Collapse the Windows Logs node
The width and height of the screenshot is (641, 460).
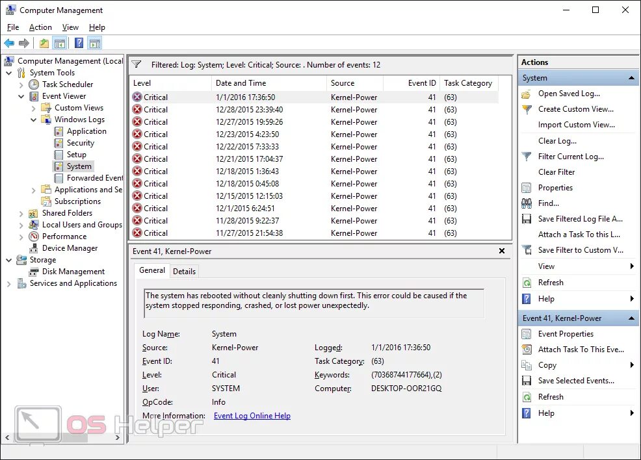(34, 120)
